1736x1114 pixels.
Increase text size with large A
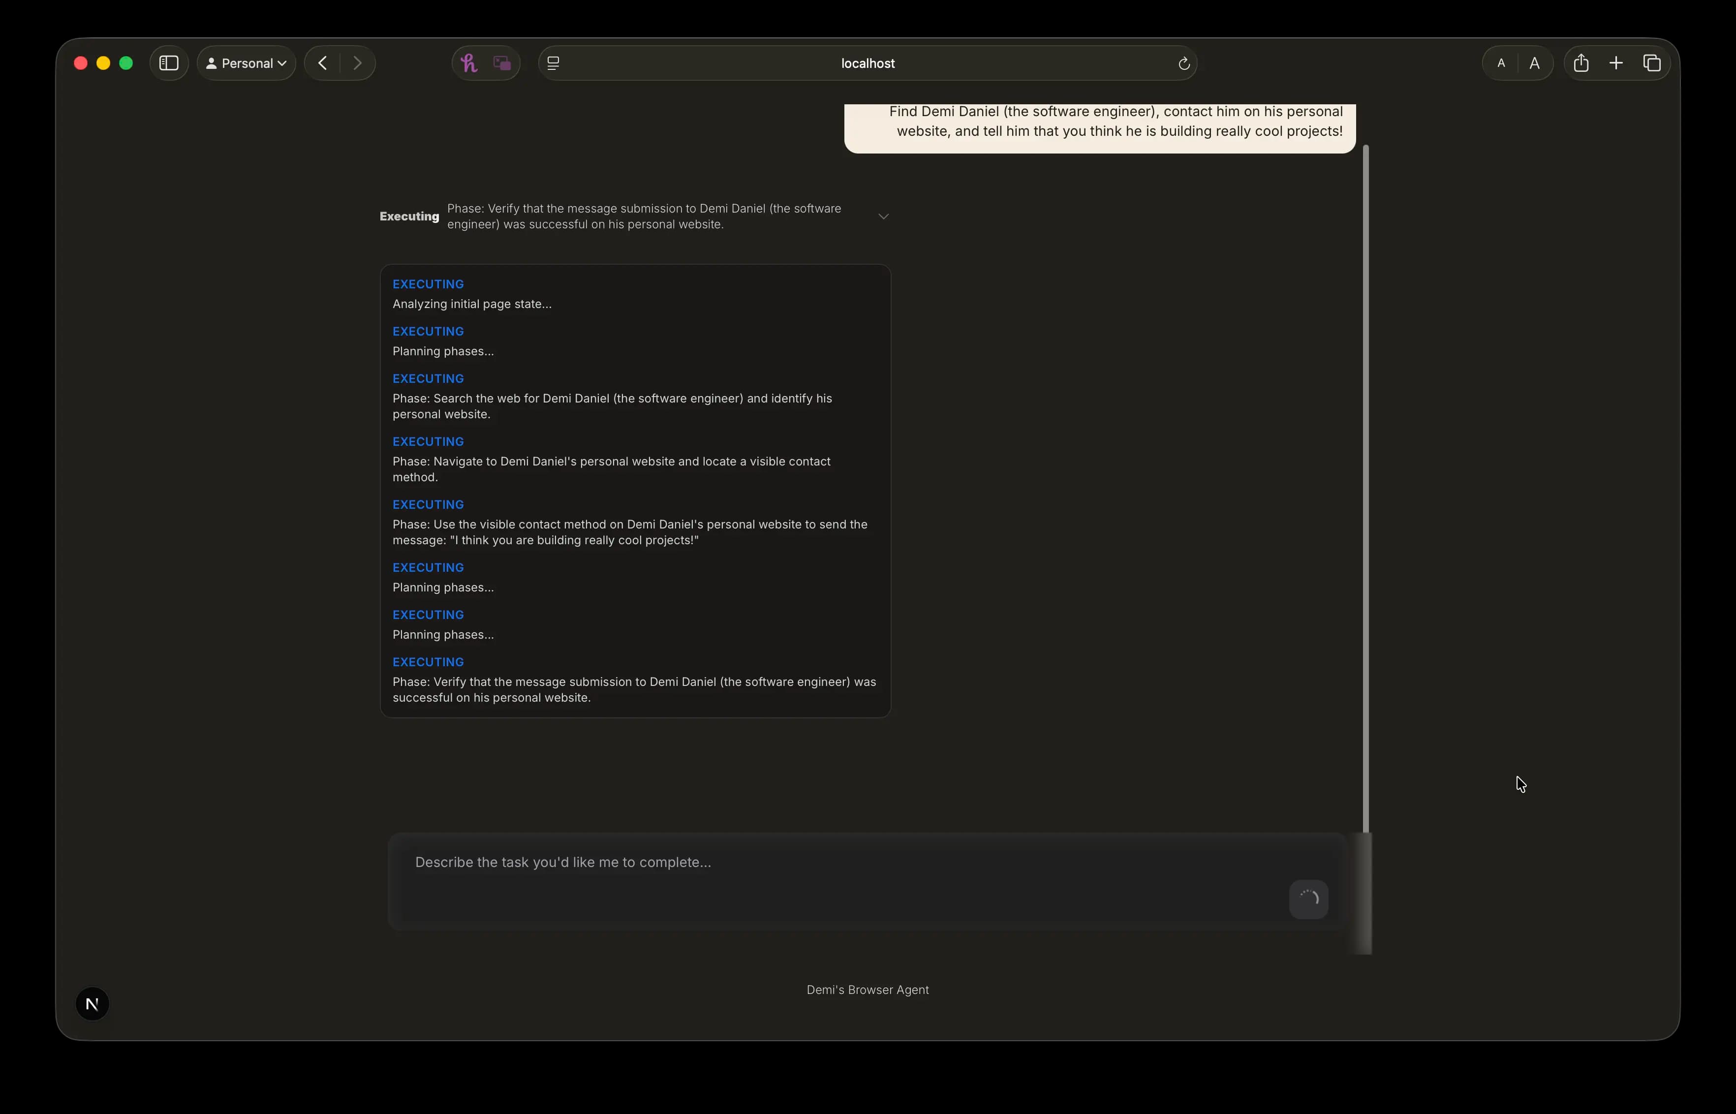[1534, 63]
